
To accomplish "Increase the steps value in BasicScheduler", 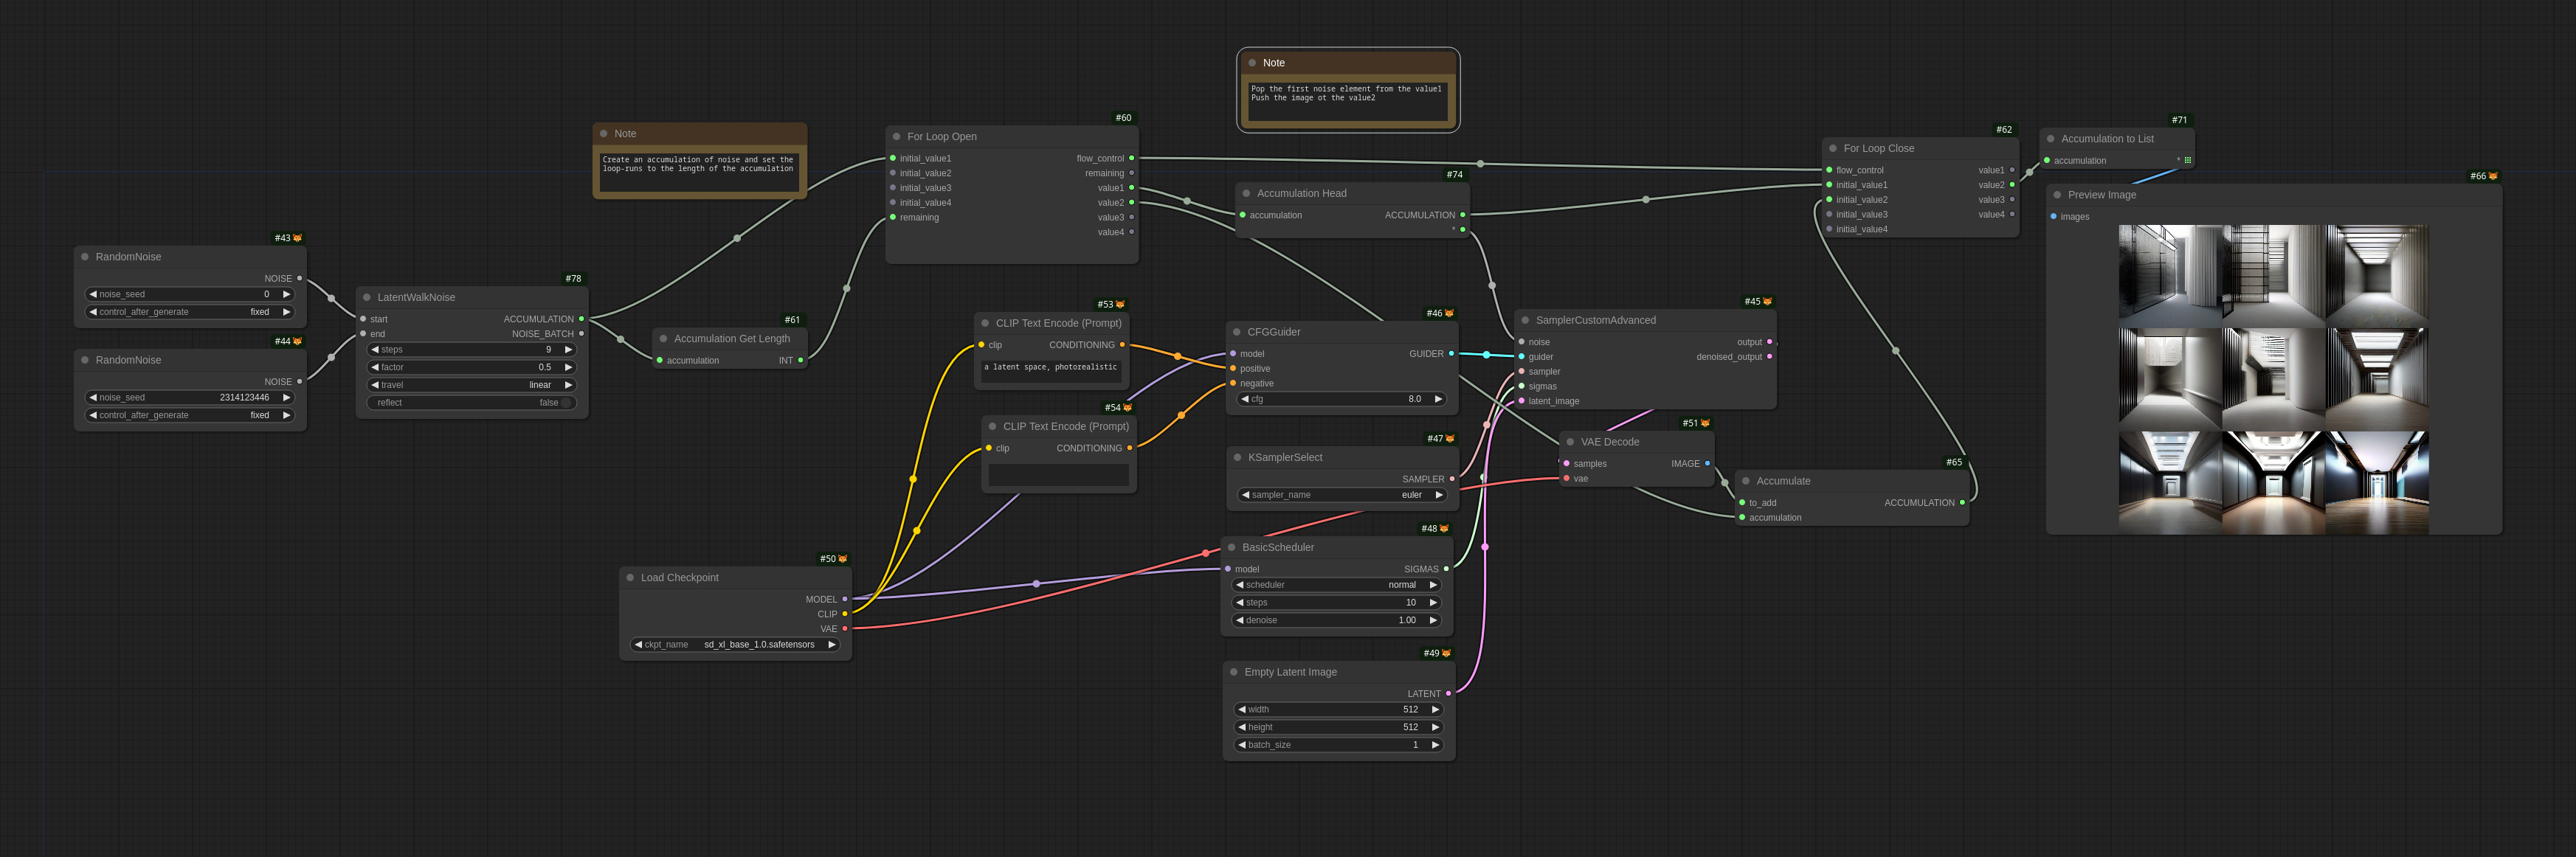I will click(1433, 603).
